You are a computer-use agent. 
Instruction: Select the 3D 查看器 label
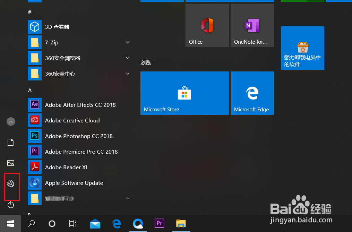pyautogui.click(x=57, y=27)
